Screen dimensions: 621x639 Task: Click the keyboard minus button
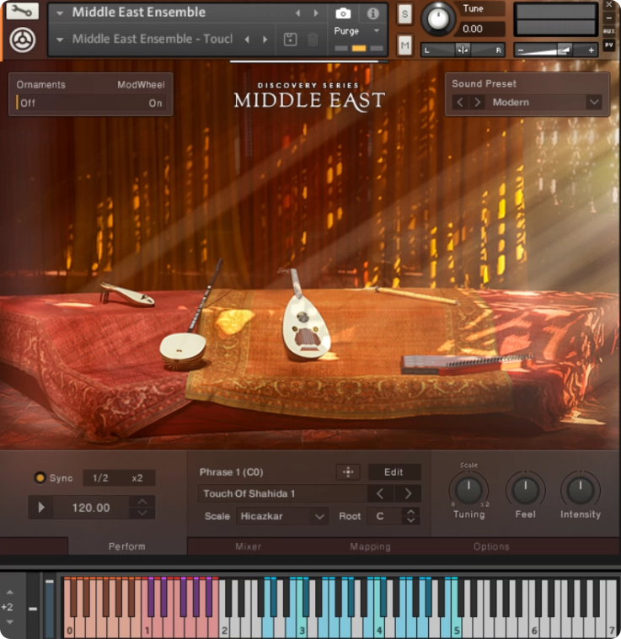pos(33,609)
